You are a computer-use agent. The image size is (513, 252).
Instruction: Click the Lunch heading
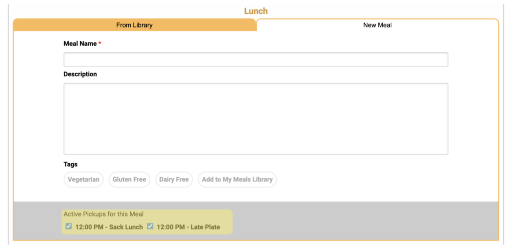(x=256, y=11)
